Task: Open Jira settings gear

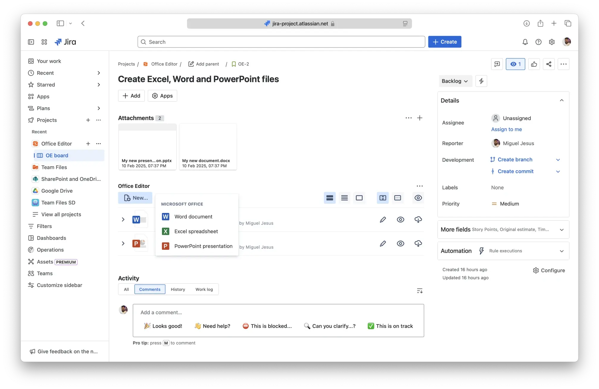Action: tap(552, 42)
